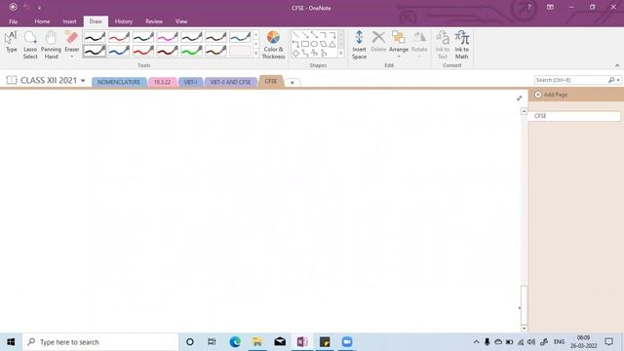624x351 pixels.
Task: Click the Back arrow in title bar
Action: (13, 7)
